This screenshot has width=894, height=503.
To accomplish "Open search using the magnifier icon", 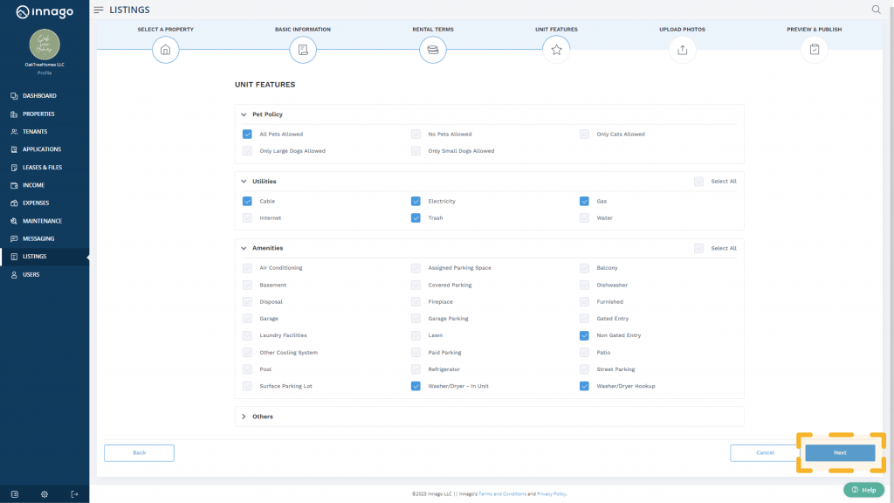I will click(876, 10).
